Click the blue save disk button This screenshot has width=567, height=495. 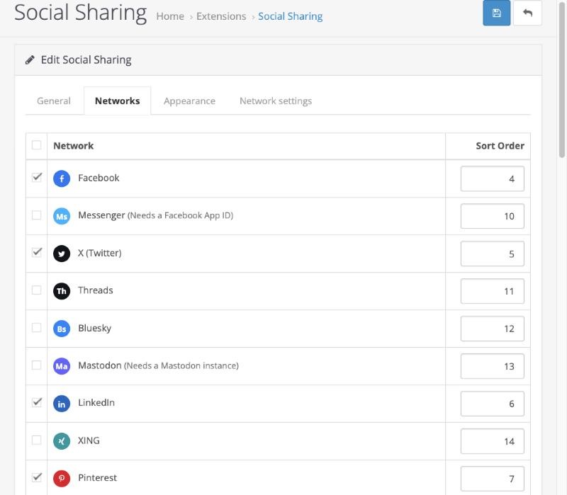(497, 13)
